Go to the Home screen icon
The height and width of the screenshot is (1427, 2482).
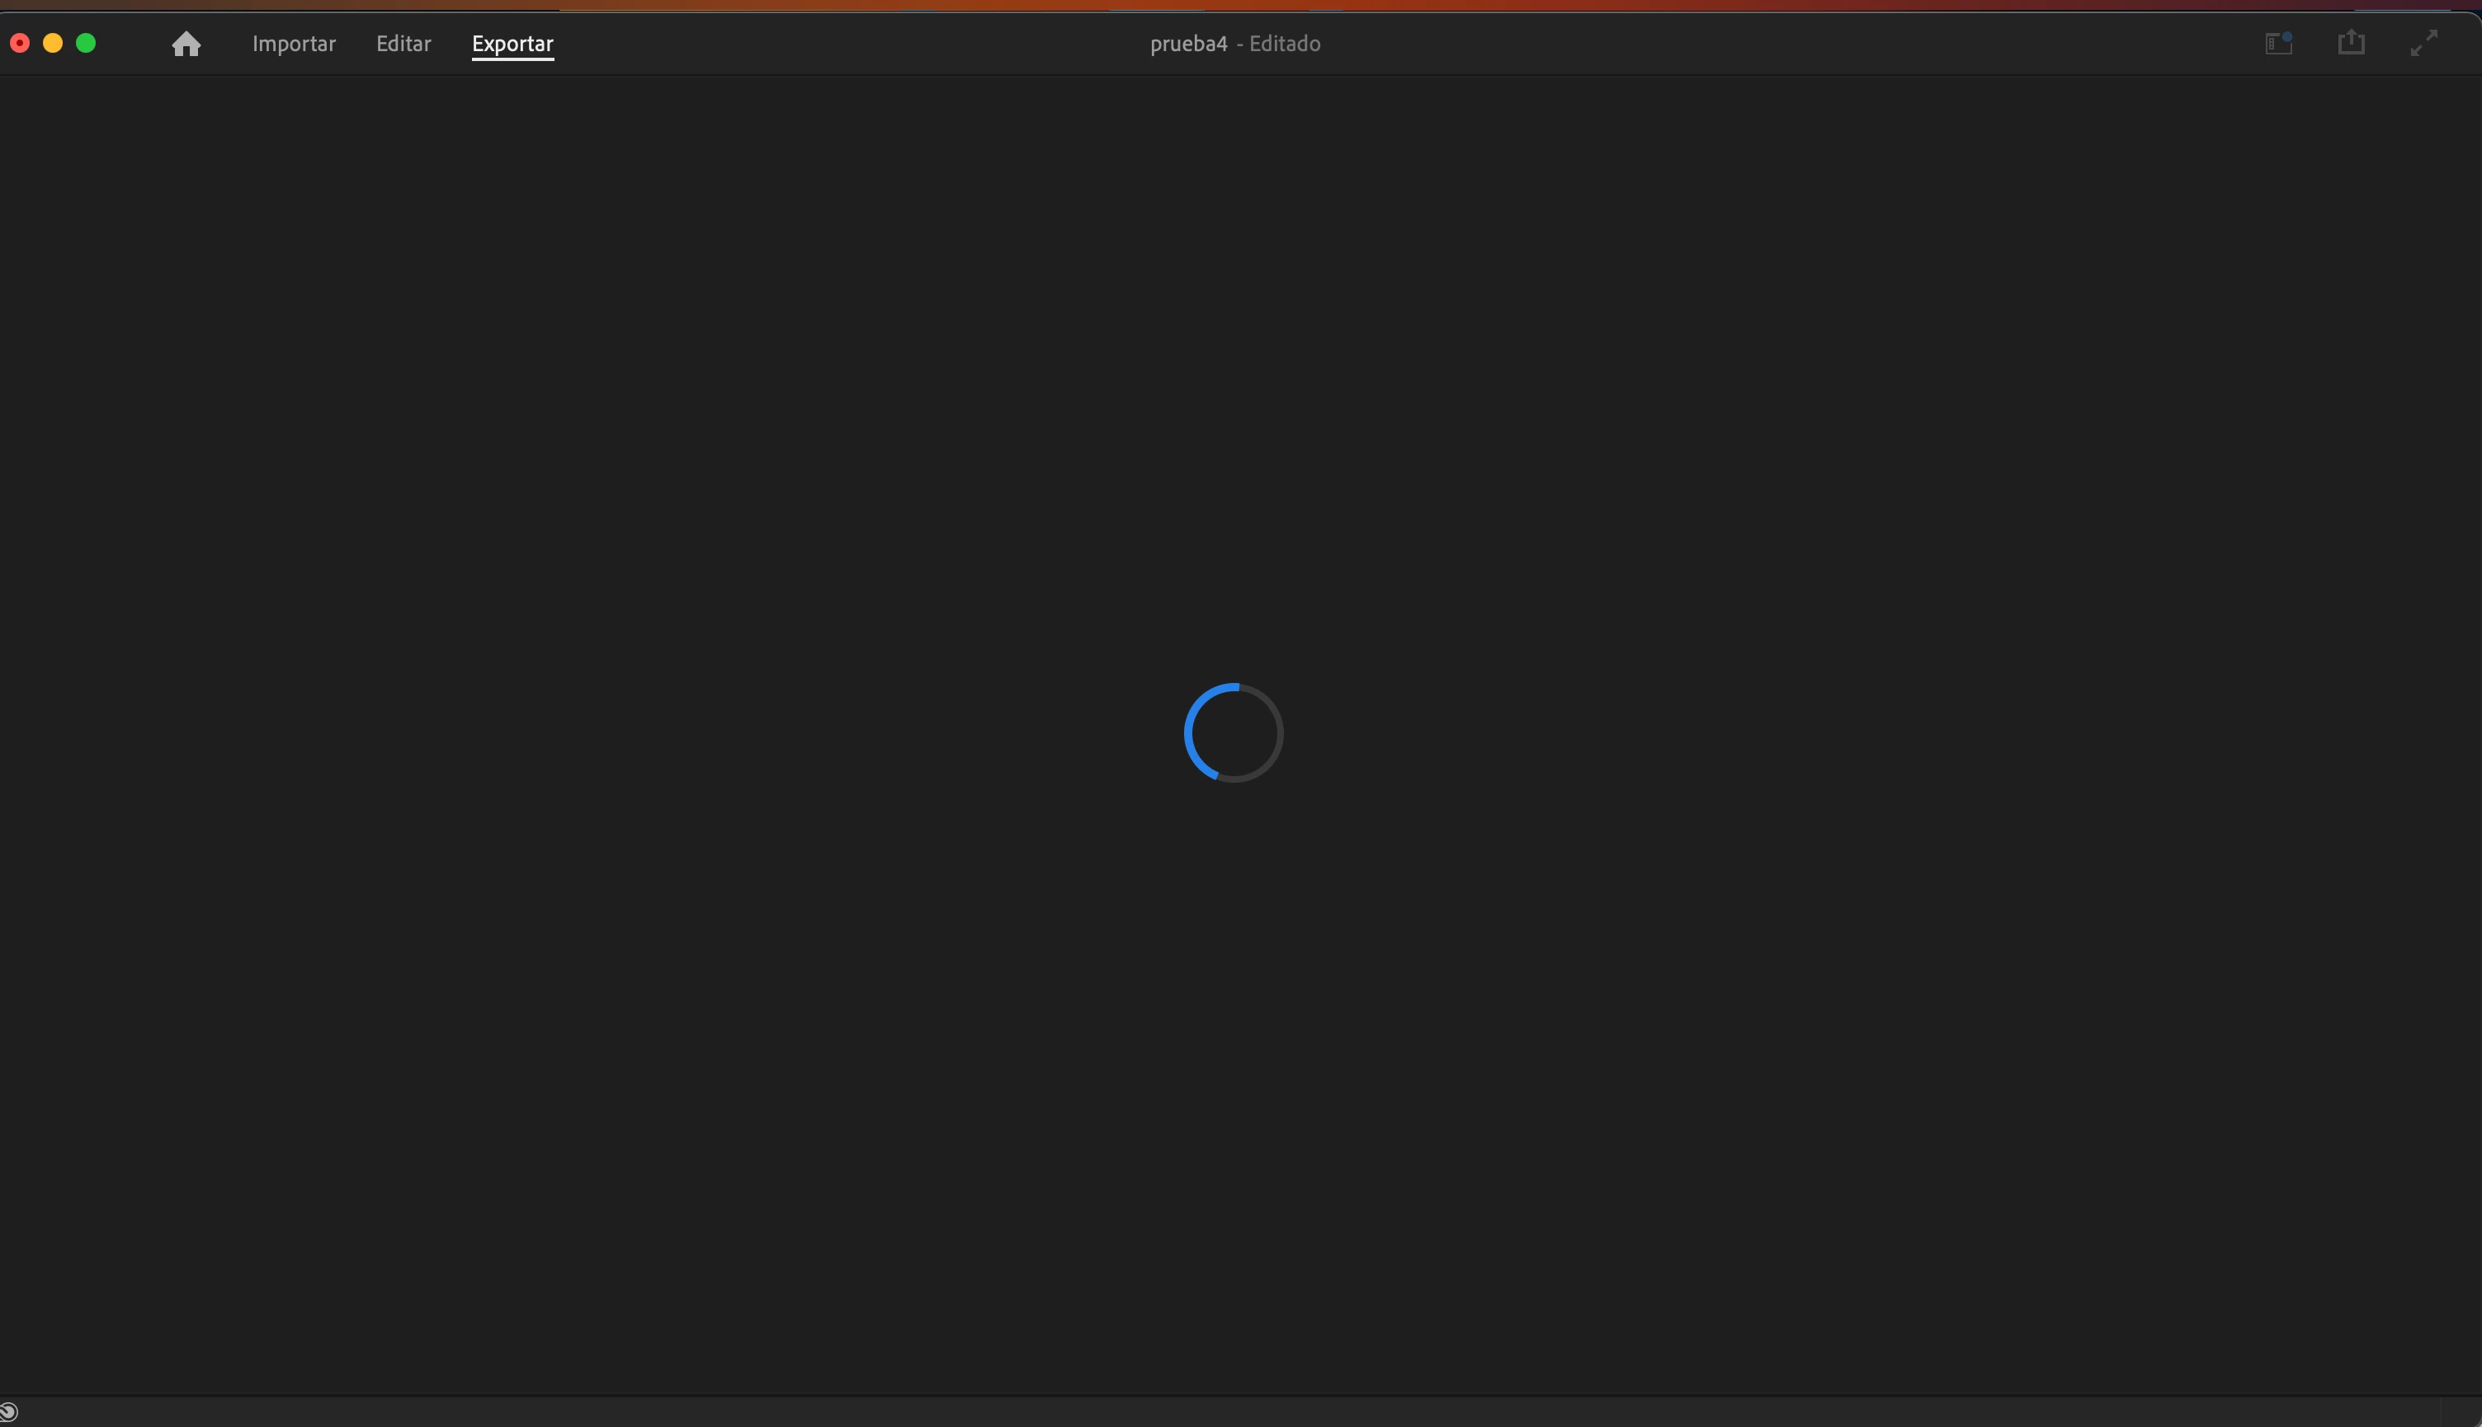pos(186,44)
